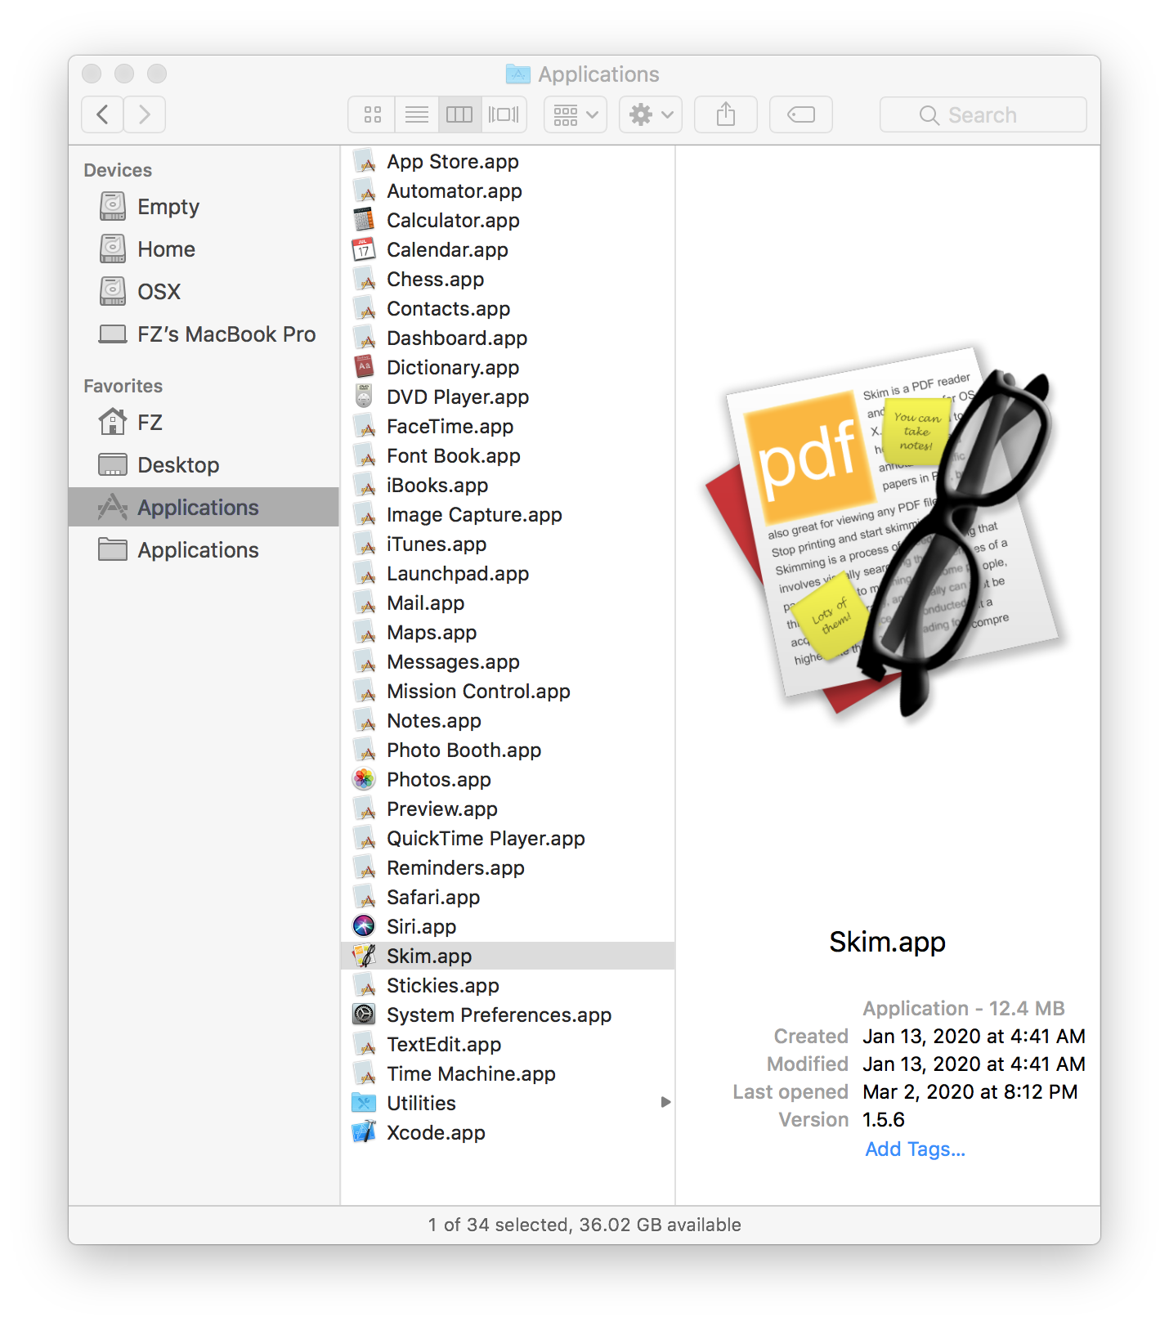Select Reminders.app
This screenshot has height=1326, width=1169.
[508, 867]
